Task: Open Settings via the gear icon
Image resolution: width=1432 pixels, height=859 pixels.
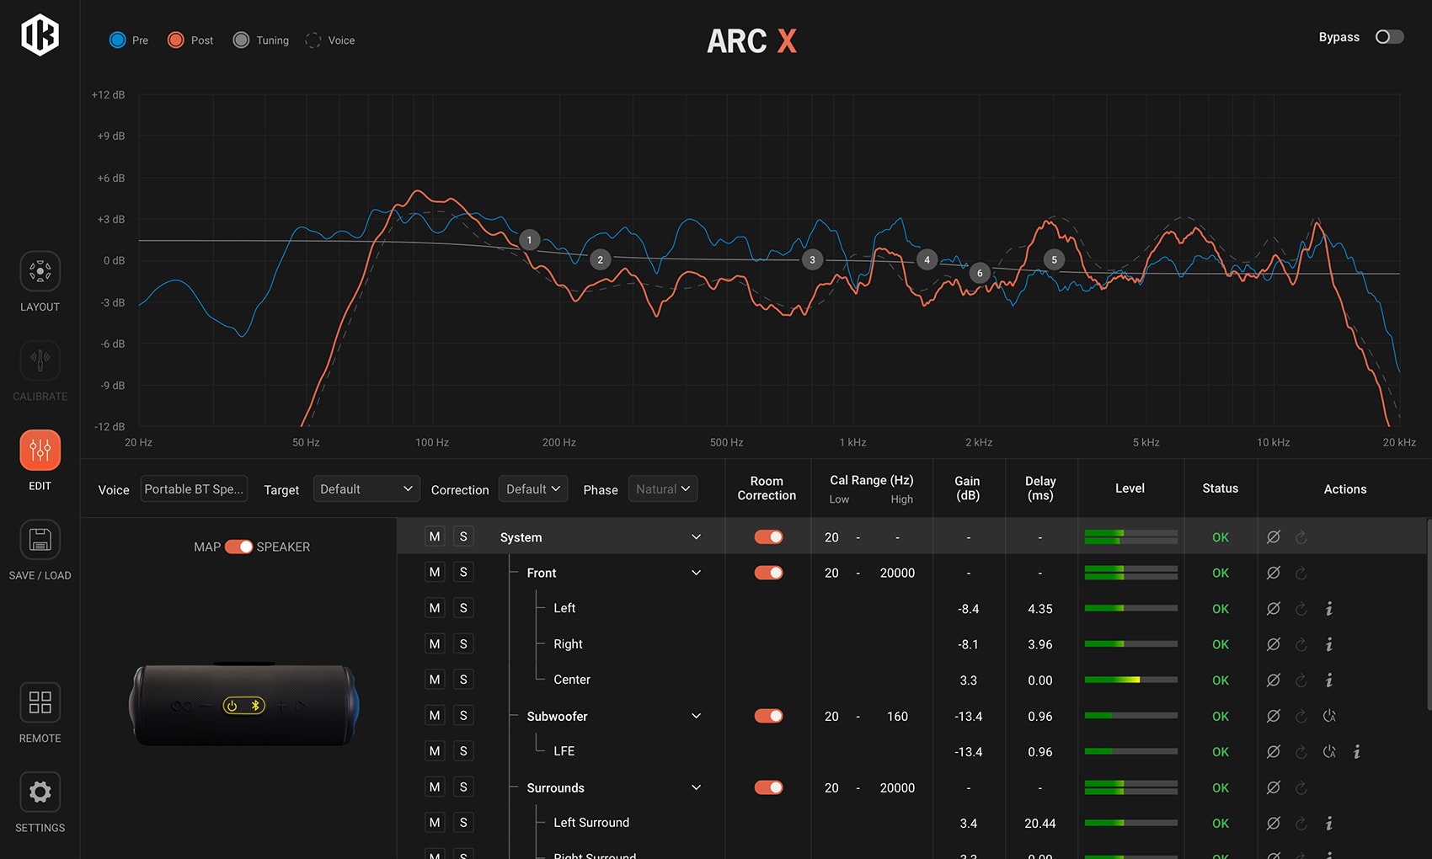Action: tap(40, 792)
